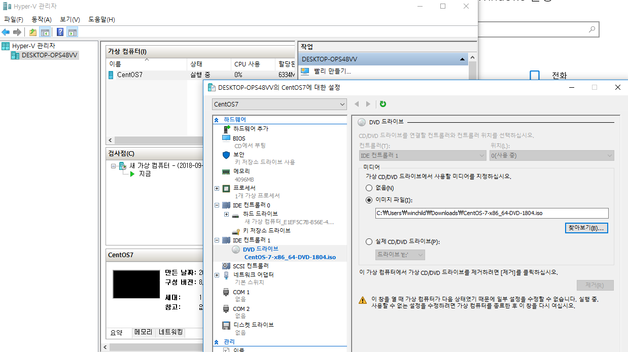Collapse the checkpoint tree node 새 가상 컴퓨터

pyautogui.click(x=114, y=166)
